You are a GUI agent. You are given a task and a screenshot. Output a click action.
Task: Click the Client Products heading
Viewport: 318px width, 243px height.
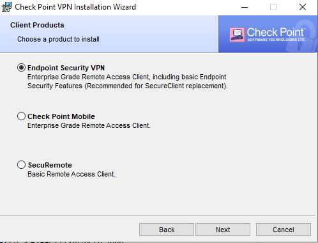pos(37,25)
